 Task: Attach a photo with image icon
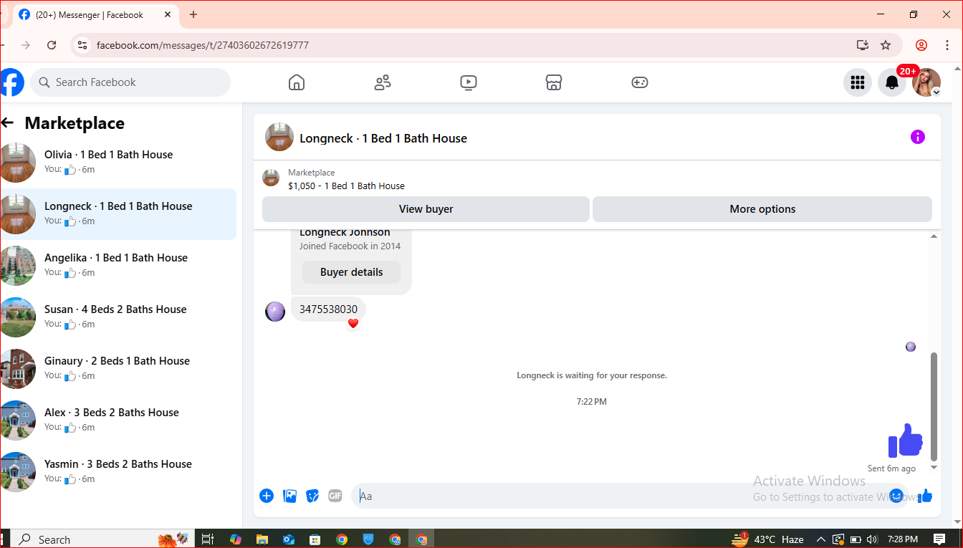click(x=289, y=496)
